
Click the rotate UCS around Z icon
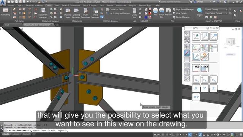[x=213, y=80]
